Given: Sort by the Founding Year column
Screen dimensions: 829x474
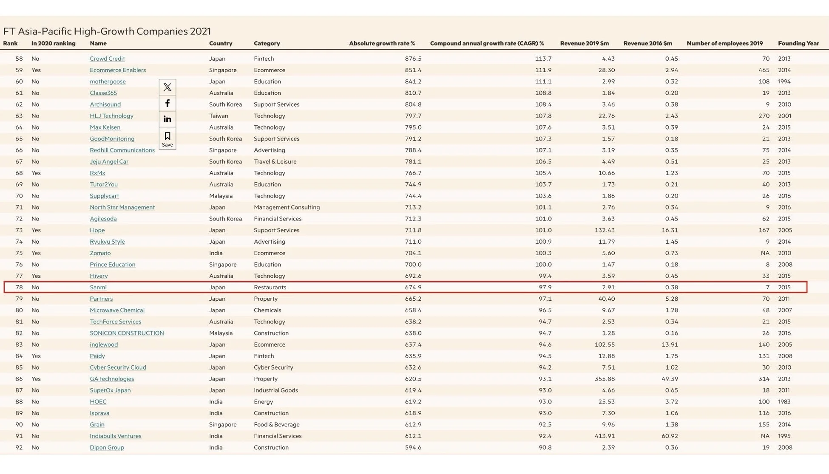Looking at the screenshot, I should (798, 43).
